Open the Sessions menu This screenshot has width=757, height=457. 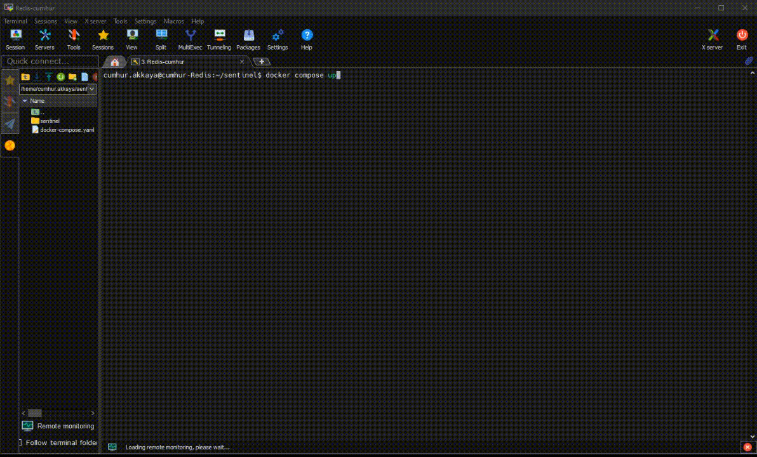coord(45,21)
